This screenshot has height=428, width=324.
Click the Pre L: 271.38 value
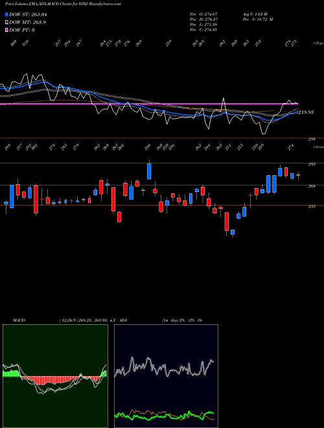pos(203,25)
